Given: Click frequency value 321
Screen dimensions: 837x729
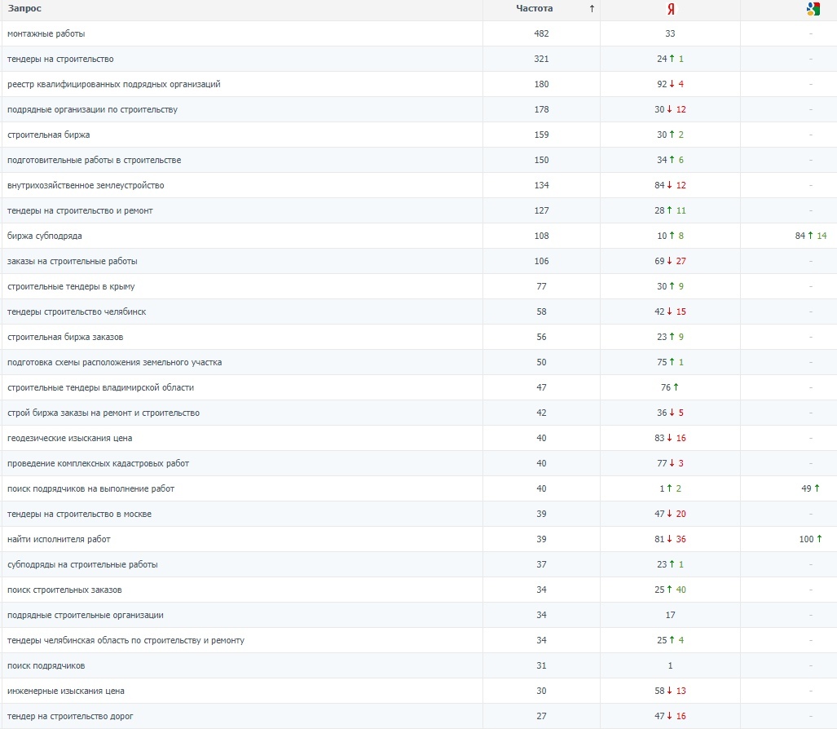Looking at the screenshot, I should point(541,59).
